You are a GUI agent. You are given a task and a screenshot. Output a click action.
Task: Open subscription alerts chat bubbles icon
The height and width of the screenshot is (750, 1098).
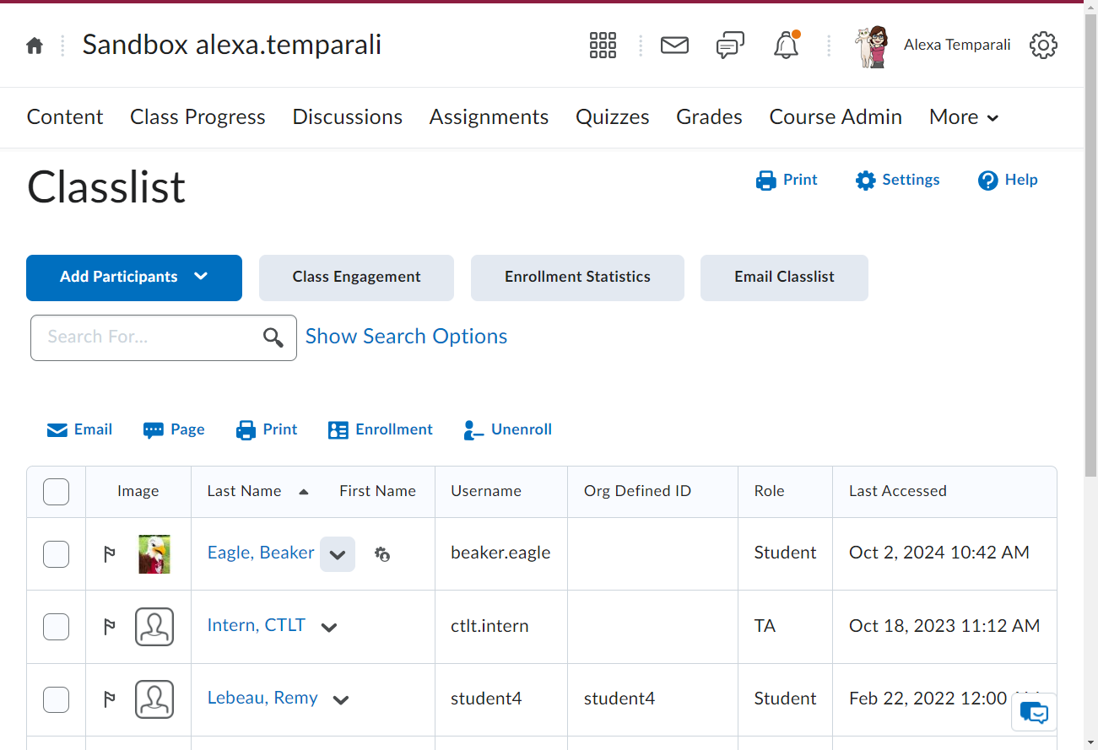(x=730, y=45)
